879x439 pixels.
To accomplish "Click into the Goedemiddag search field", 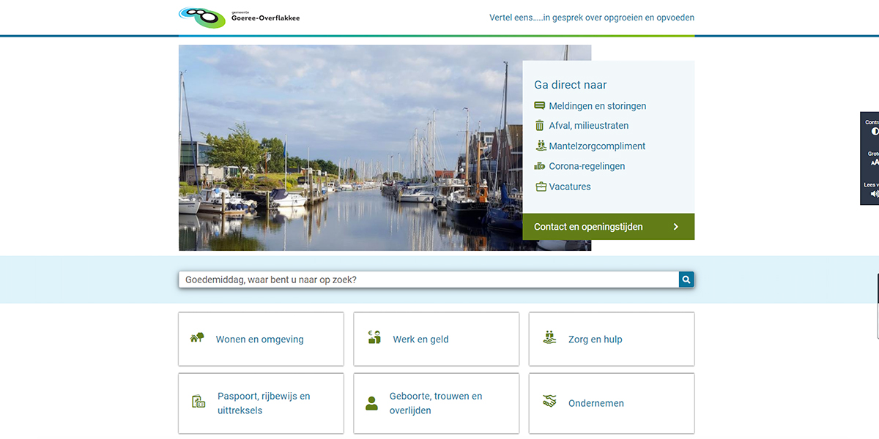I will [429, 279].
